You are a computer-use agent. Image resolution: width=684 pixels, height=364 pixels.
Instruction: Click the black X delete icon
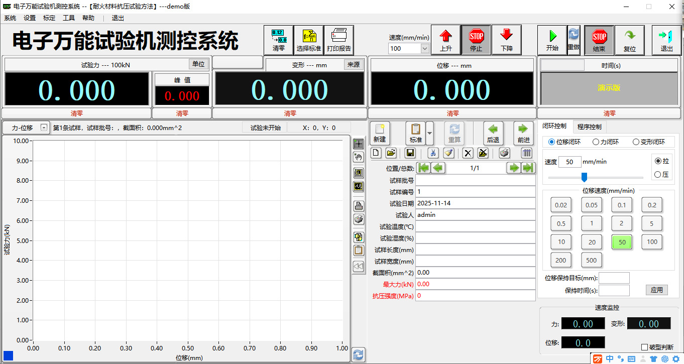point(468,153)
